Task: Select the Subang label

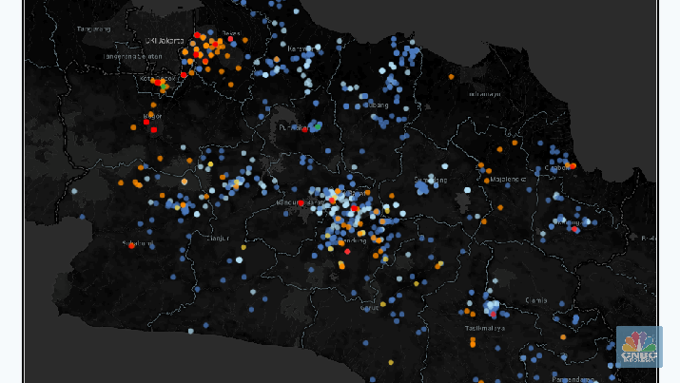Action: 377,105
